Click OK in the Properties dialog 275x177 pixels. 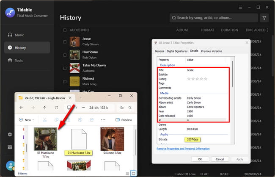click(200, 159)
